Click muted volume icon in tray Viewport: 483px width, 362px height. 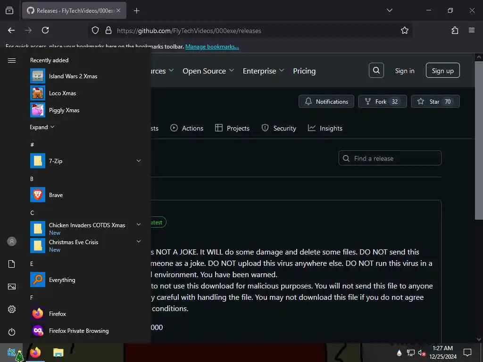(421, 353)
